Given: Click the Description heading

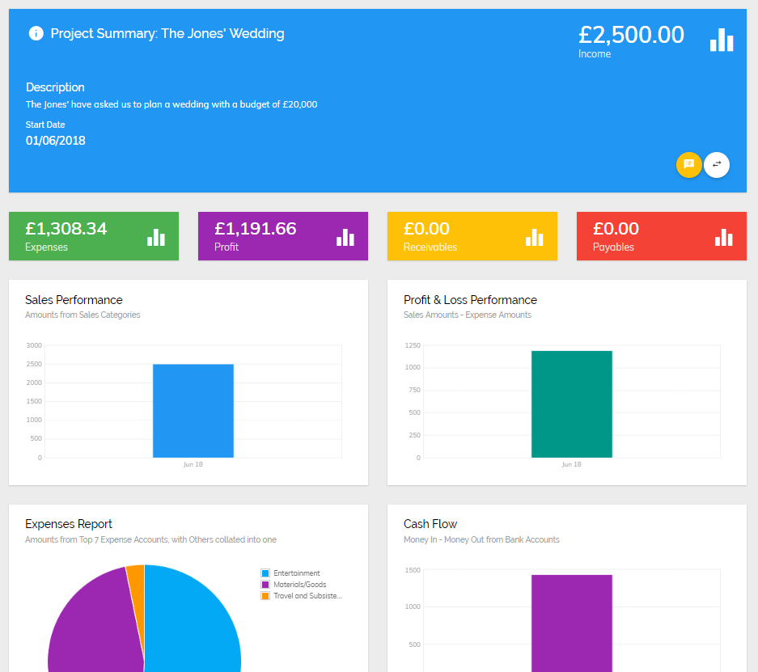Looking at the screenshot, I should [55, 87].
